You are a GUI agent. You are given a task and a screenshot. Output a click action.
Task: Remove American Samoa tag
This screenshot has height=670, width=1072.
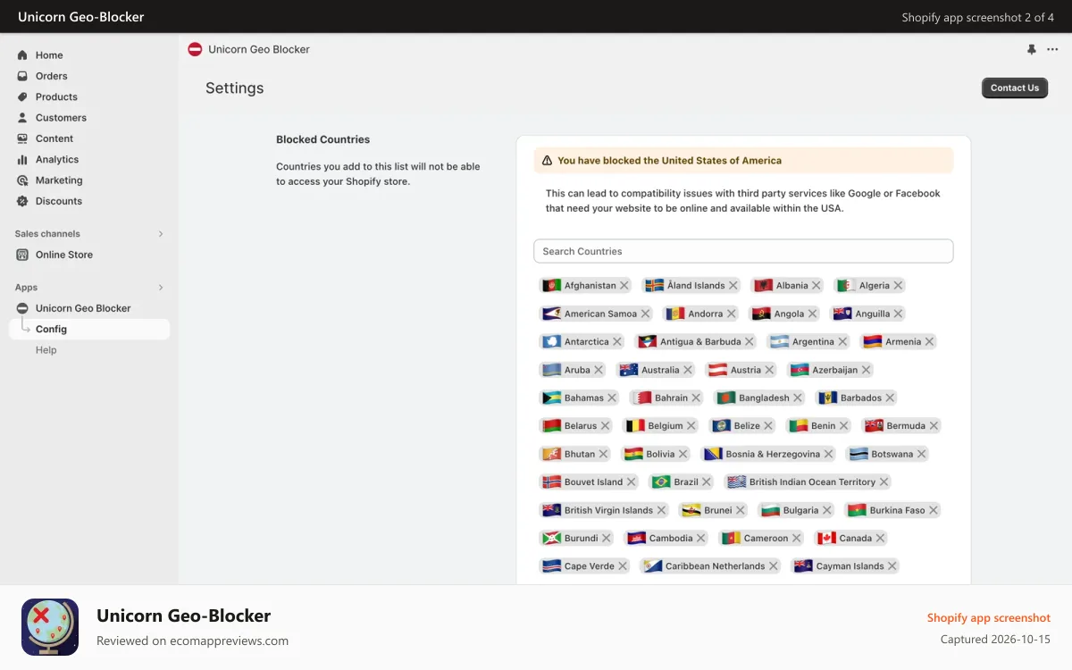[x=646, y=314]
